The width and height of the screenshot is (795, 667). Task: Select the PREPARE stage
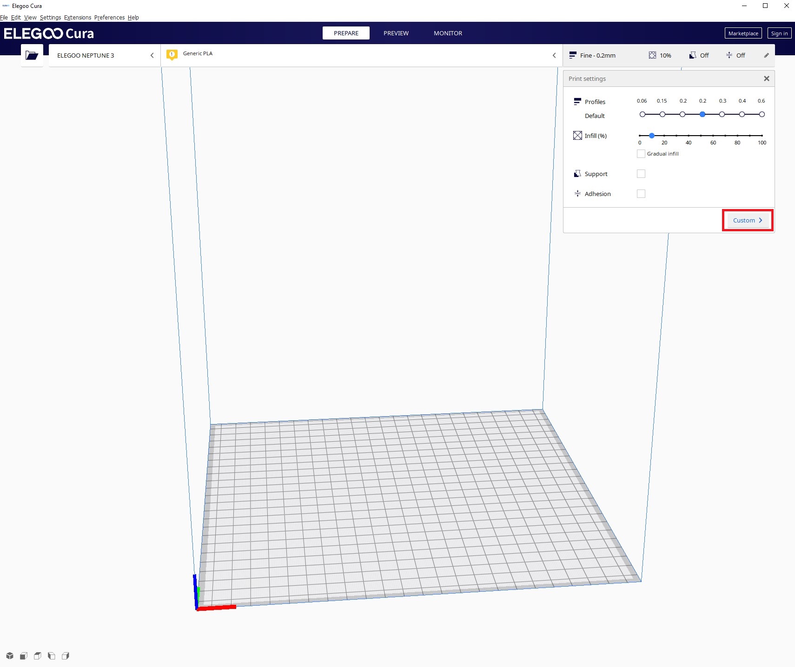[x=346, y=33]
